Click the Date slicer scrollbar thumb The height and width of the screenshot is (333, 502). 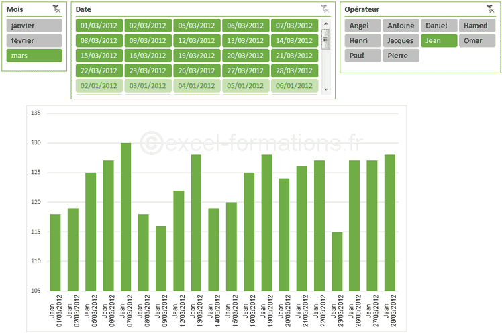pyautogui.click(x=326, y=39)
